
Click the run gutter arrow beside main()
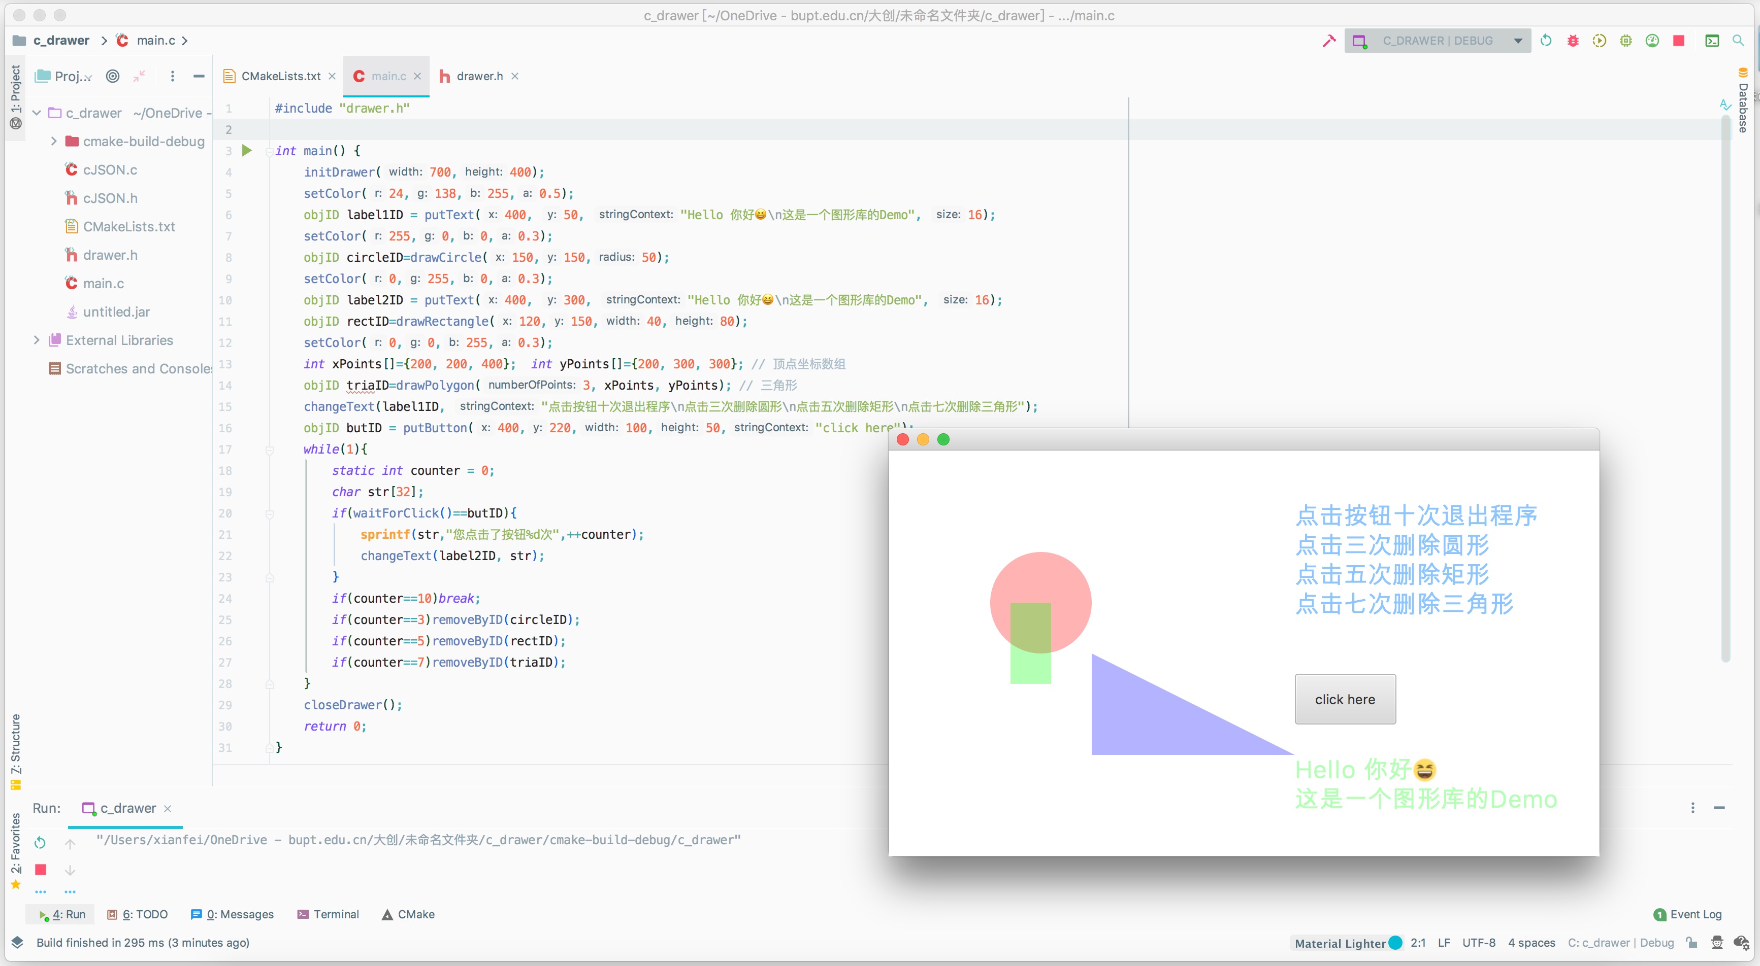(247, 150)
